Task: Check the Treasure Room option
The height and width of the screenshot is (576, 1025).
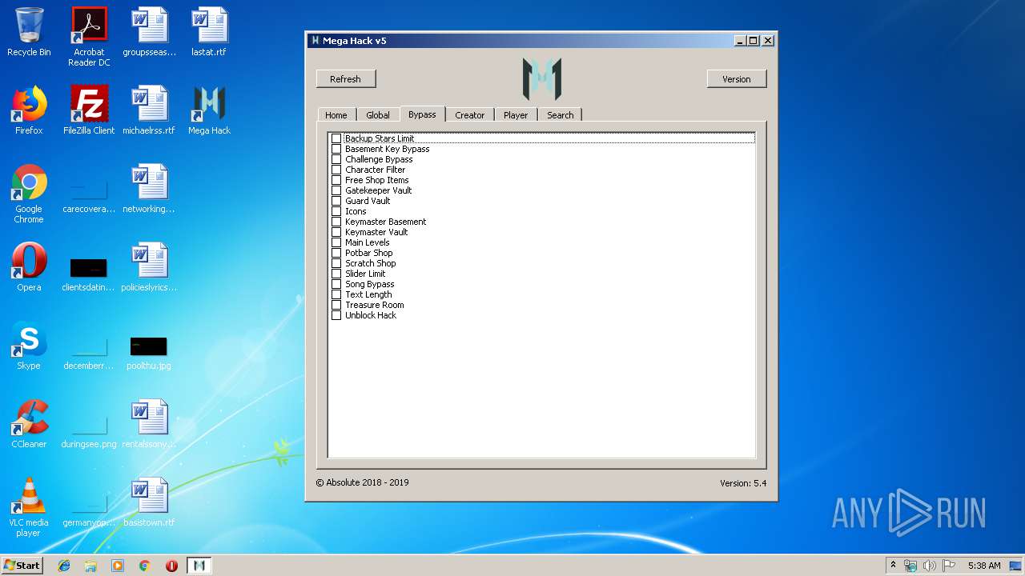Action: tap(336, 305)
